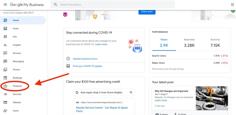Click Update business hours link
The image size is (236, 115).
tap(85, 59)
